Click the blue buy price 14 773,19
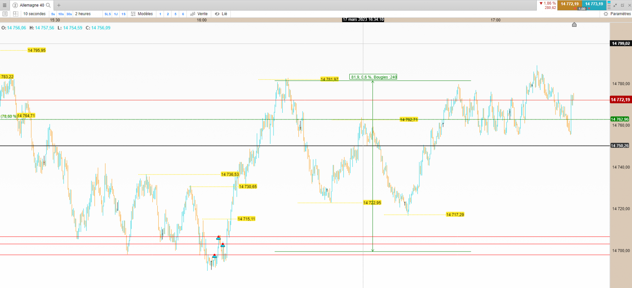Screen dimensions: 632x288 click(x=594, y=4)
